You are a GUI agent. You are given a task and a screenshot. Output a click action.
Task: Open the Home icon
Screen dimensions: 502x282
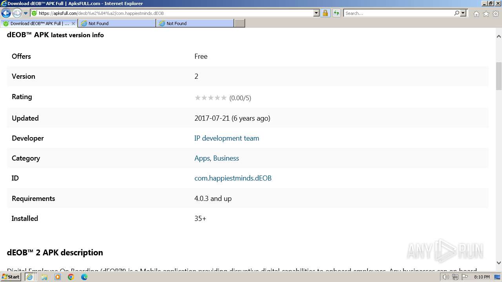tap(476, 14)
